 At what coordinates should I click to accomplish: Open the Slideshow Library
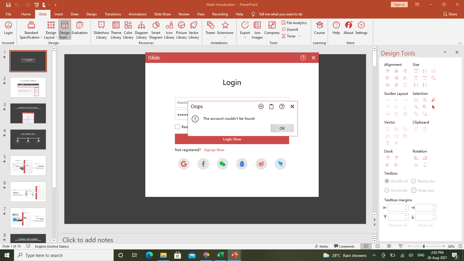101,30
